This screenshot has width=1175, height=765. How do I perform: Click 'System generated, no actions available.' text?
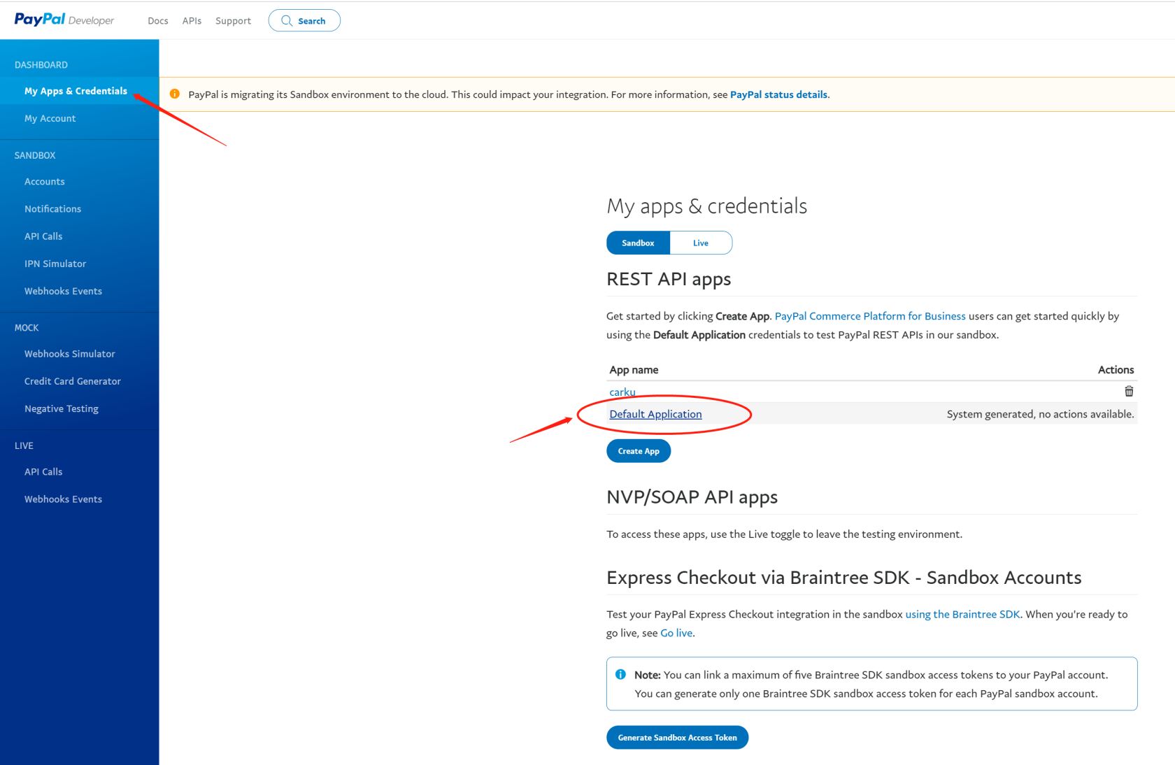1040,414
